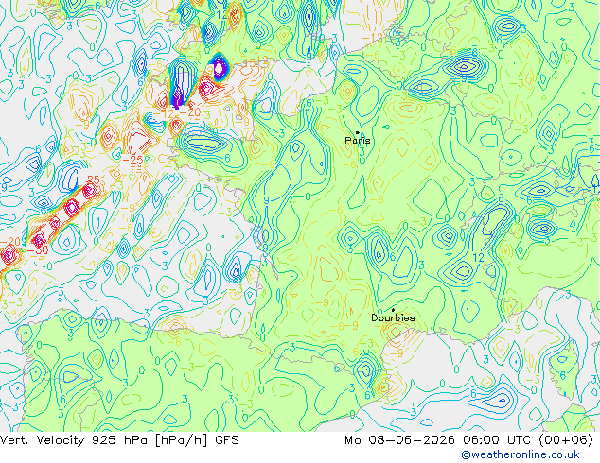The image size is (600, 463).
Task: Click the 'Mo 08-06-2026 06:00 UTC (00+06)' timestamp
Action: [468, 440]
